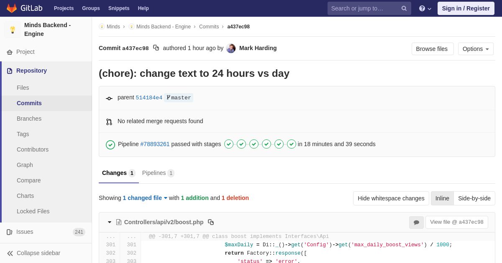This screenshot has height=263, width=502.
Task: Open parent commit 514184e4 link
Action: coord(149,98)
